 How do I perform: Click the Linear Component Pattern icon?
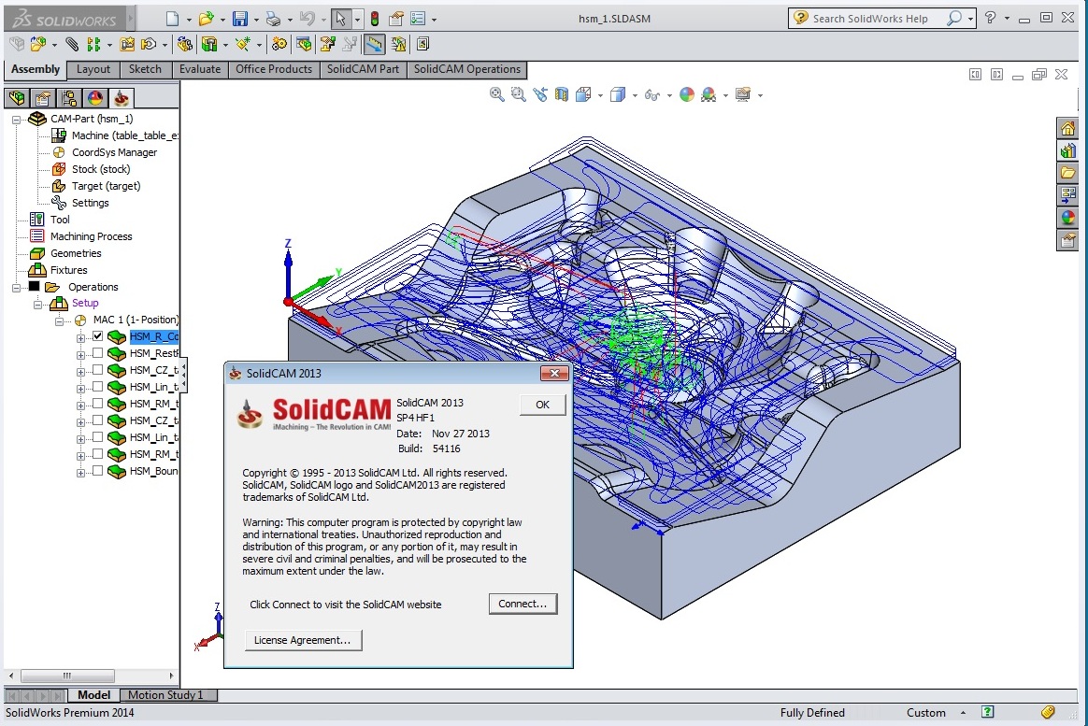click(x=93, y=44)
